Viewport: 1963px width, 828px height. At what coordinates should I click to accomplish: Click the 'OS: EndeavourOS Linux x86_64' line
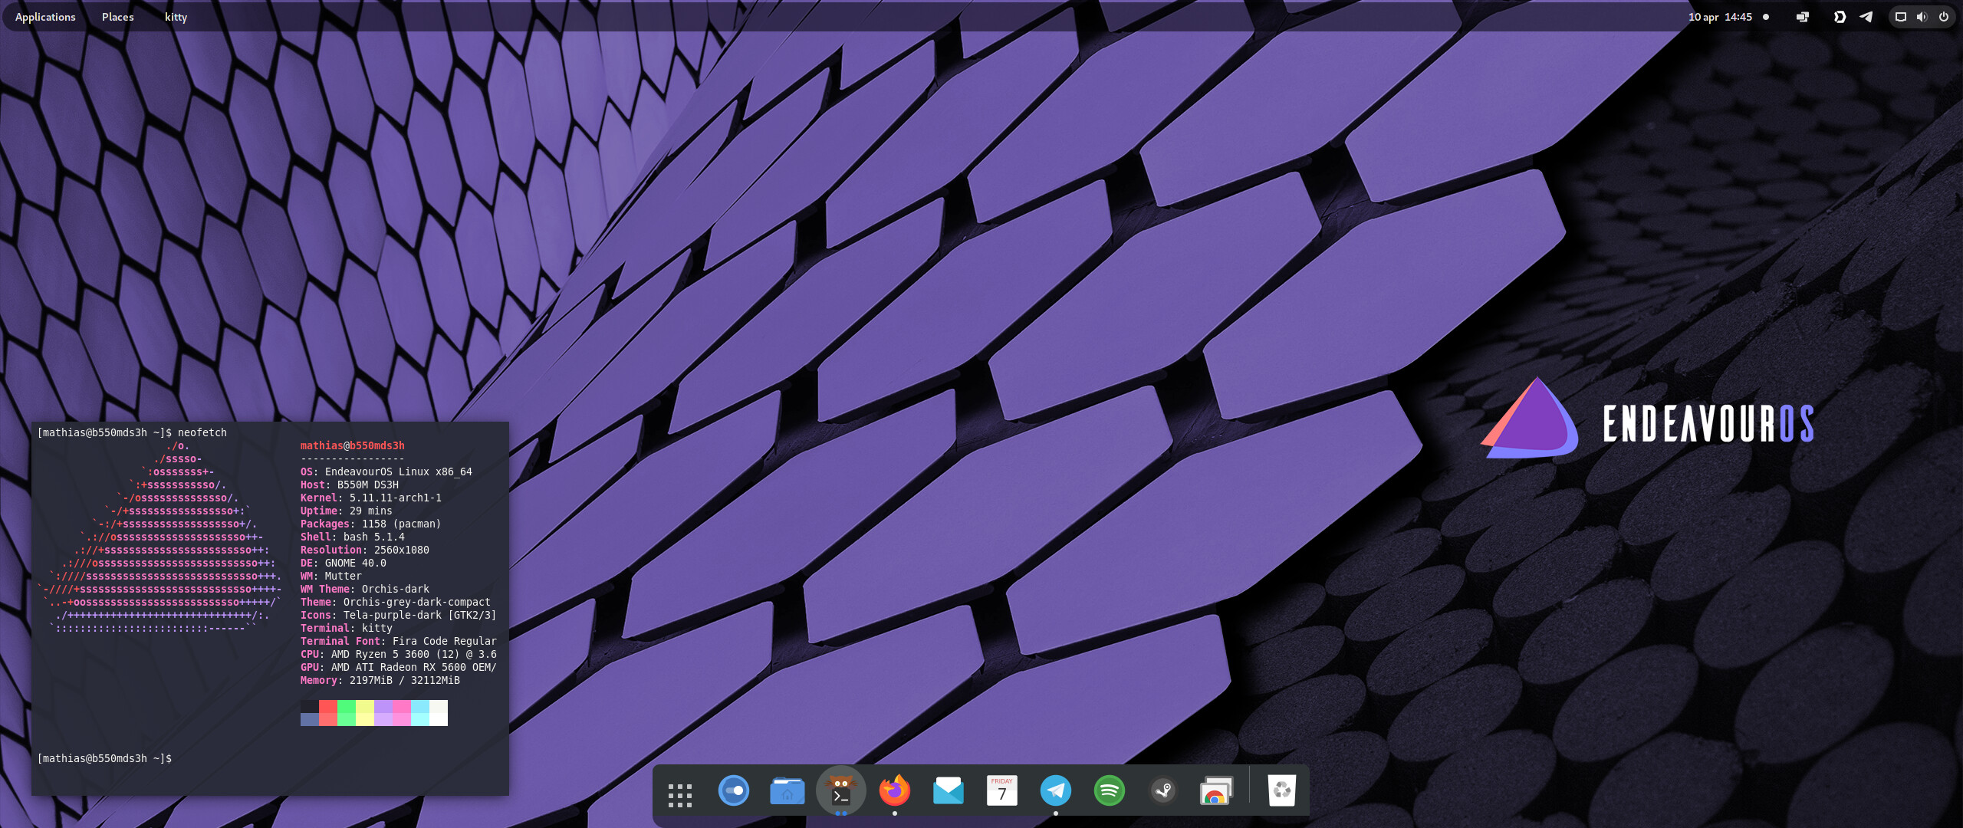click(x=386, y=472)
